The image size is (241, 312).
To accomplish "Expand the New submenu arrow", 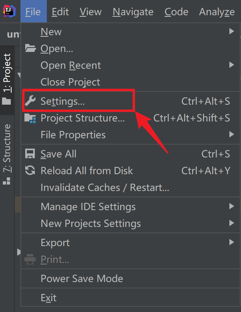I will (x=231, y=31).
